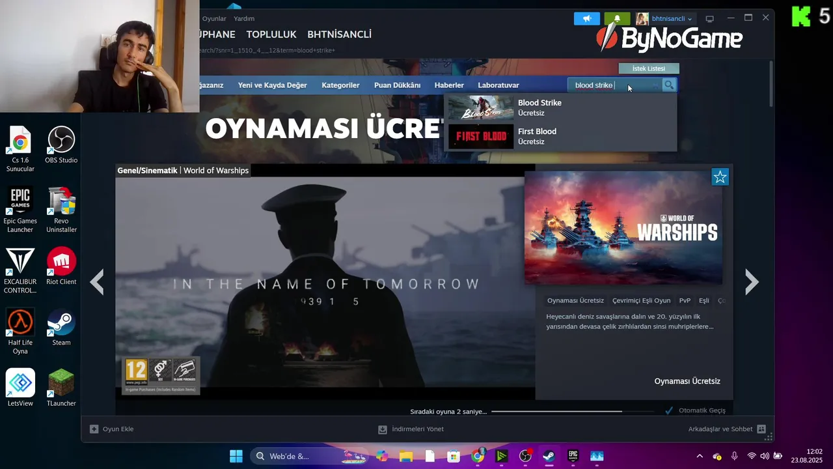The image size is (833, 469).
Task: Go to previous featured game arrow
Action: pos(97,282)
